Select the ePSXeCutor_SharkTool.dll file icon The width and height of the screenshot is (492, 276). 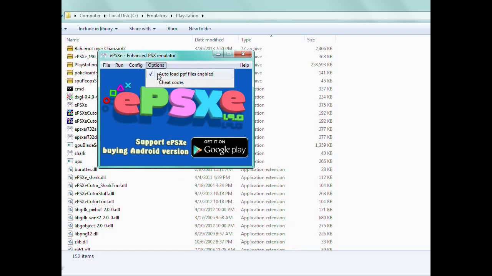[70, 186]
